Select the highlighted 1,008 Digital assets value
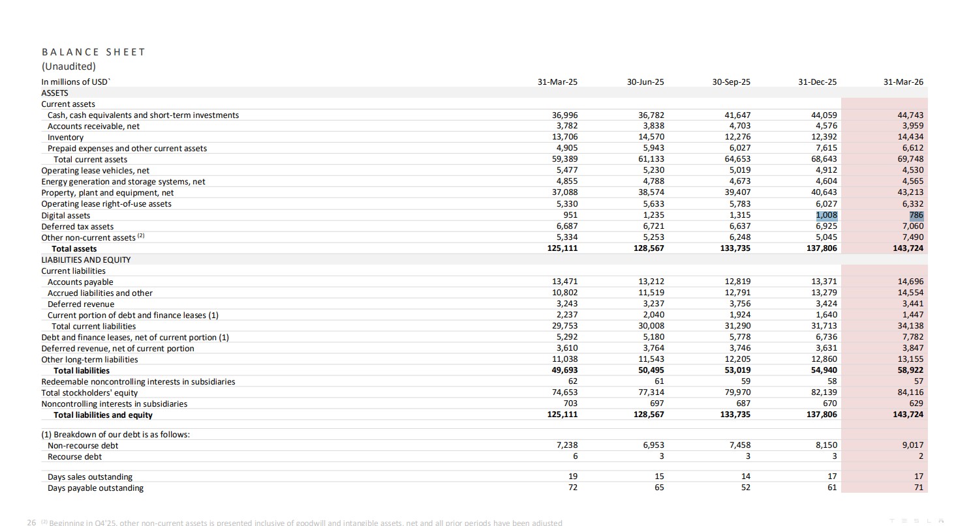Viewport: 956px width, 526px height. (825, 215)
